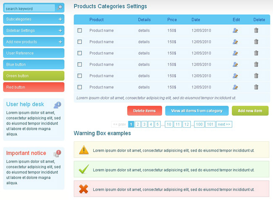Click the green Add new item button

[x=250, y=111]
